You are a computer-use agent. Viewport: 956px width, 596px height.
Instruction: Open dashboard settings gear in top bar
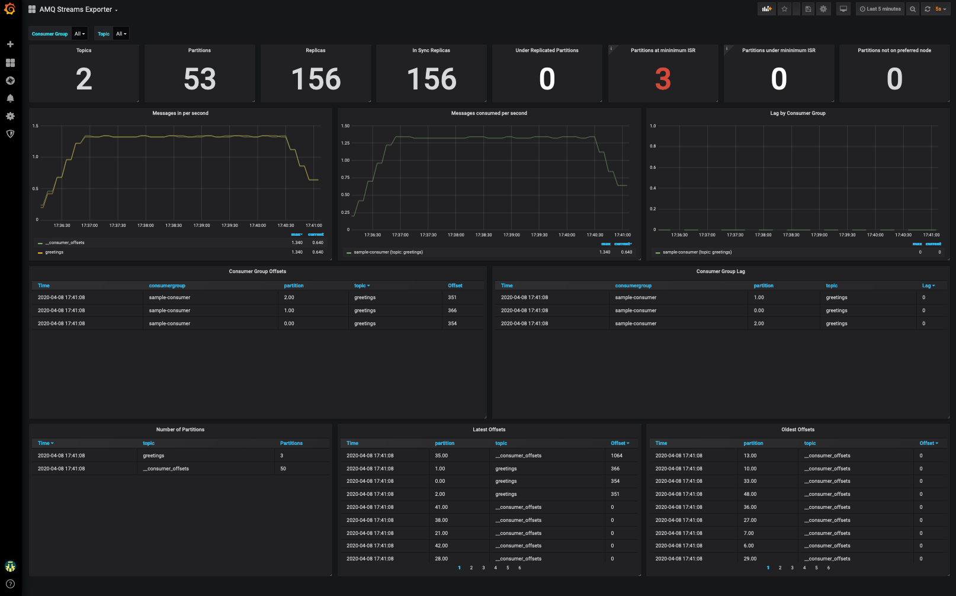[823, 9]
